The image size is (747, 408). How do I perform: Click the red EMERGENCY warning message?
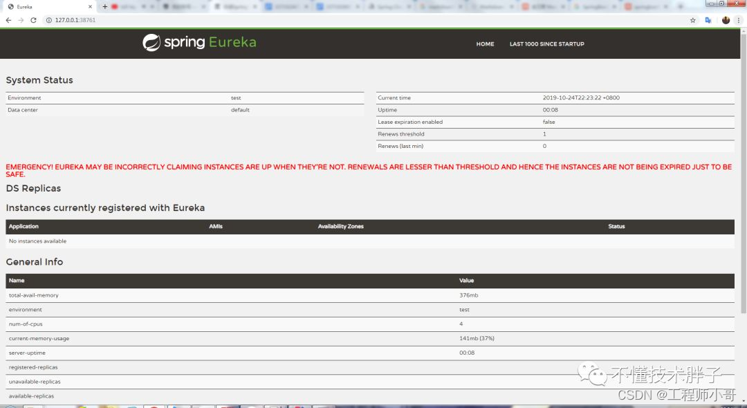369,170
